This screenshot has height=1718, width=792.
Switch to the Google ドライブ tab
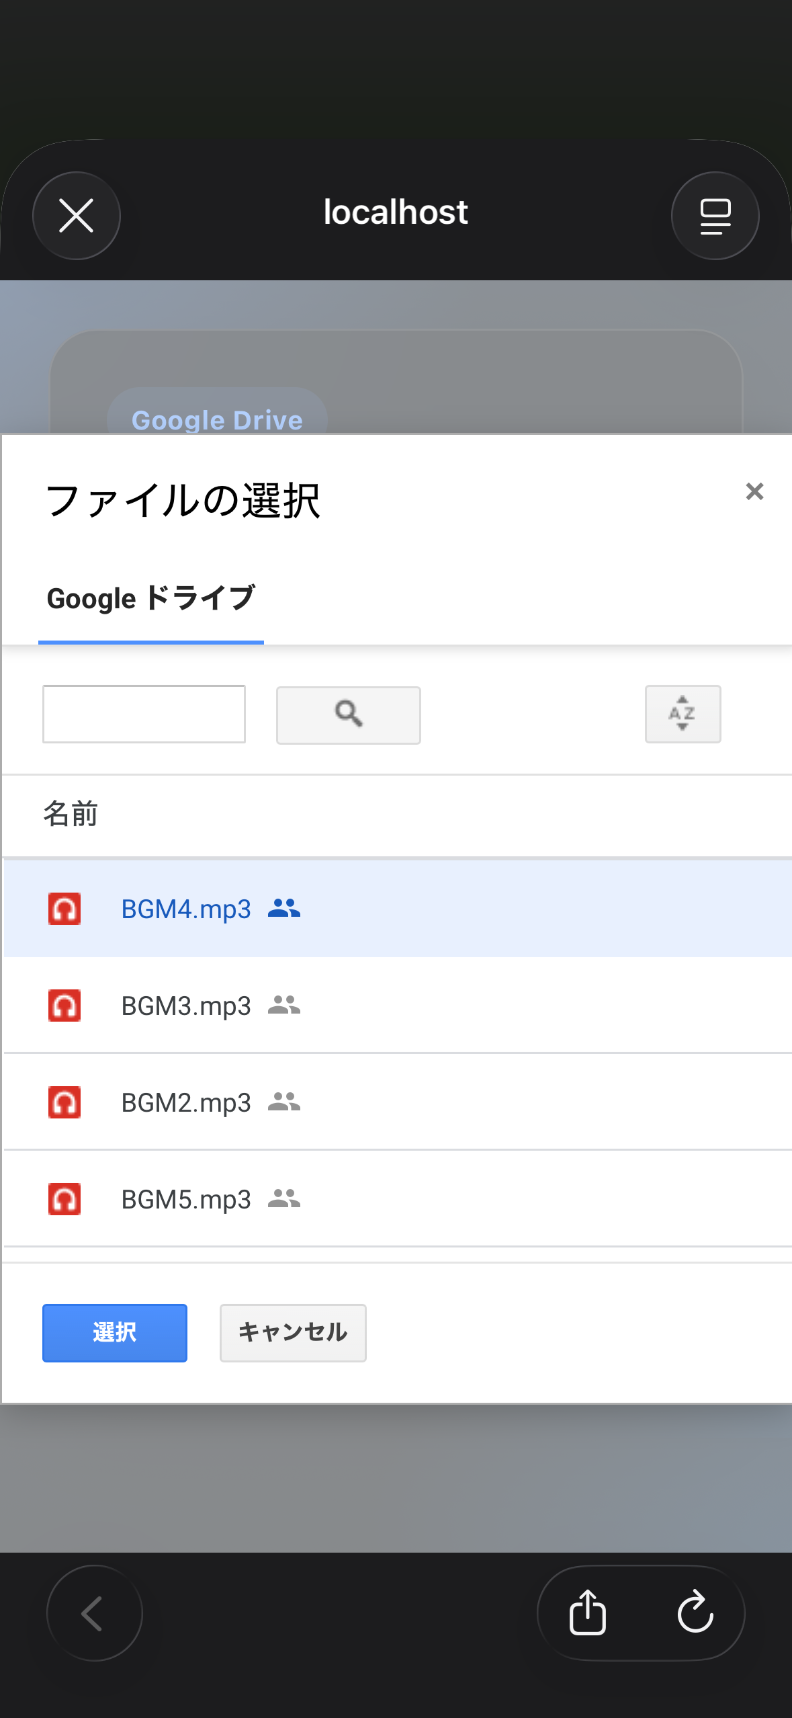(151, 598)
